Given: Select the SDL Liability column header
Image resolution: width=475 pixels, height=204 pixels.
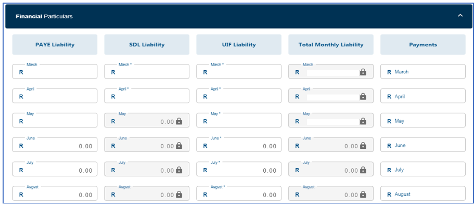Looking at the screenshot, I should [147, 45].
